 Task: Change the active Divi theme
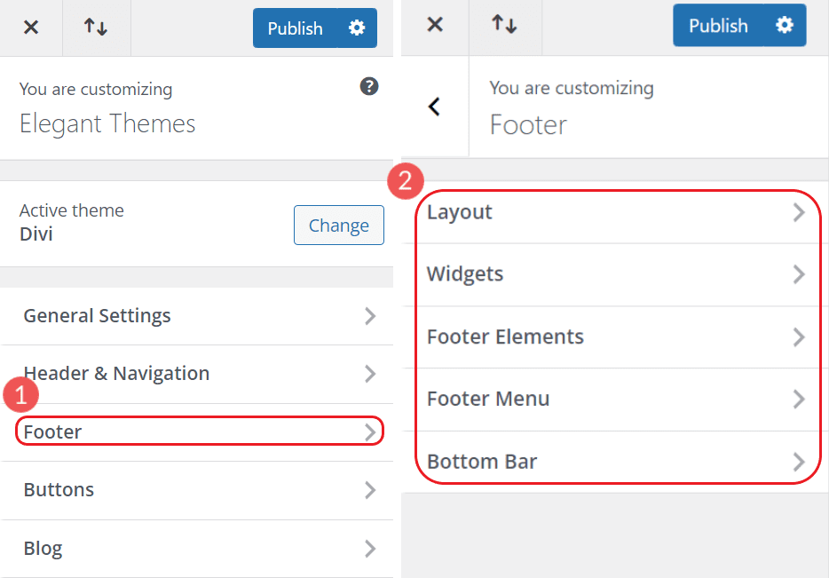coord(338,225)
